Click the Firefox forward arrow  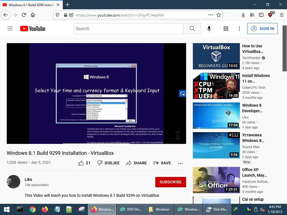pos(15,15)
